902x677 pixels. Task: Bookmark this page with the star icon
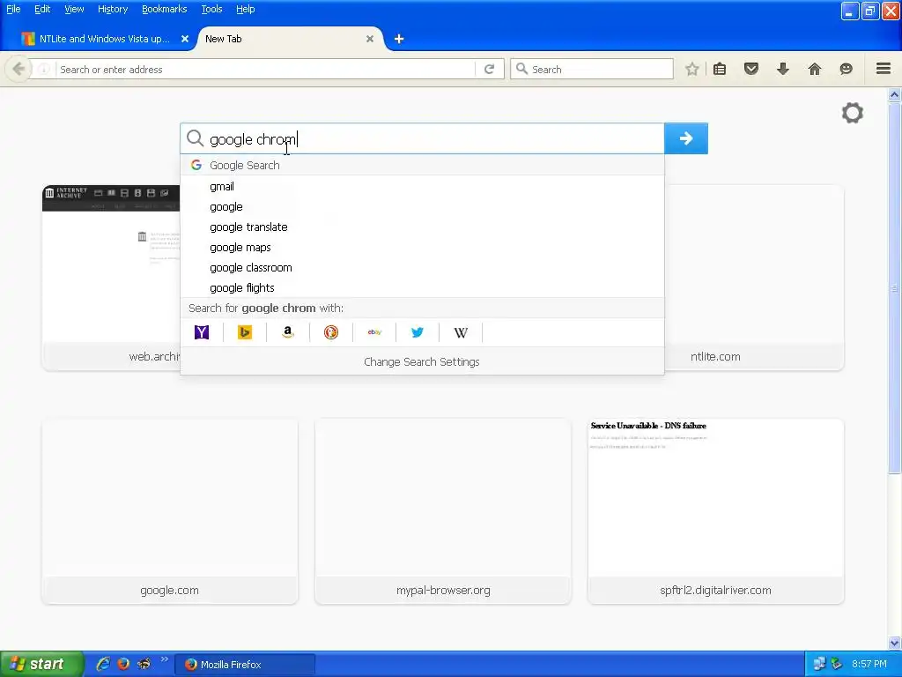(691, 69)
